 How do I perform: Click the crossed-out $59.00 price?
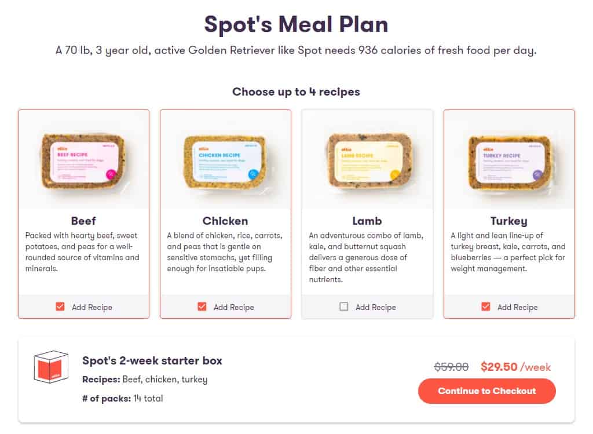click(452, 367)
